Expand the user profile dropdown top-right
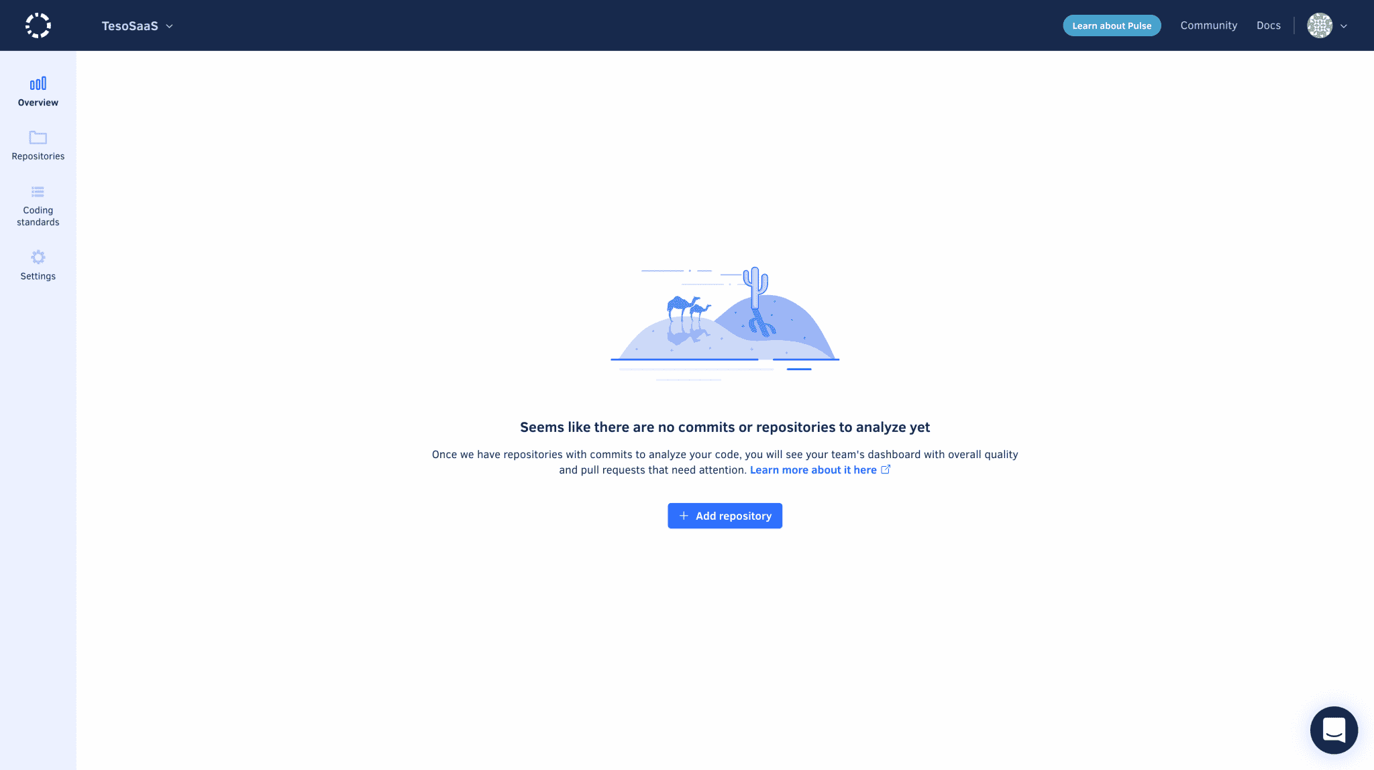 tap(1344, 25)
